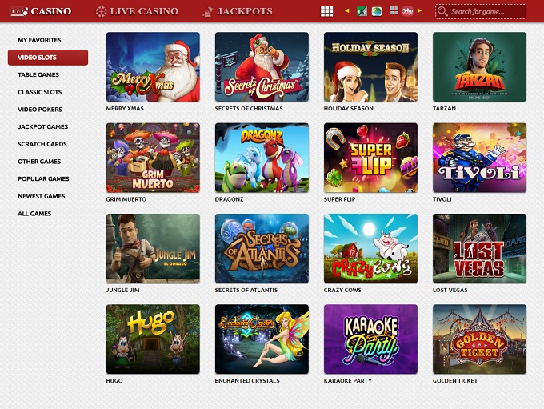The image size is (544, 409).
Task: Select Table Games in the sidebar
Action: pos(38,74)
